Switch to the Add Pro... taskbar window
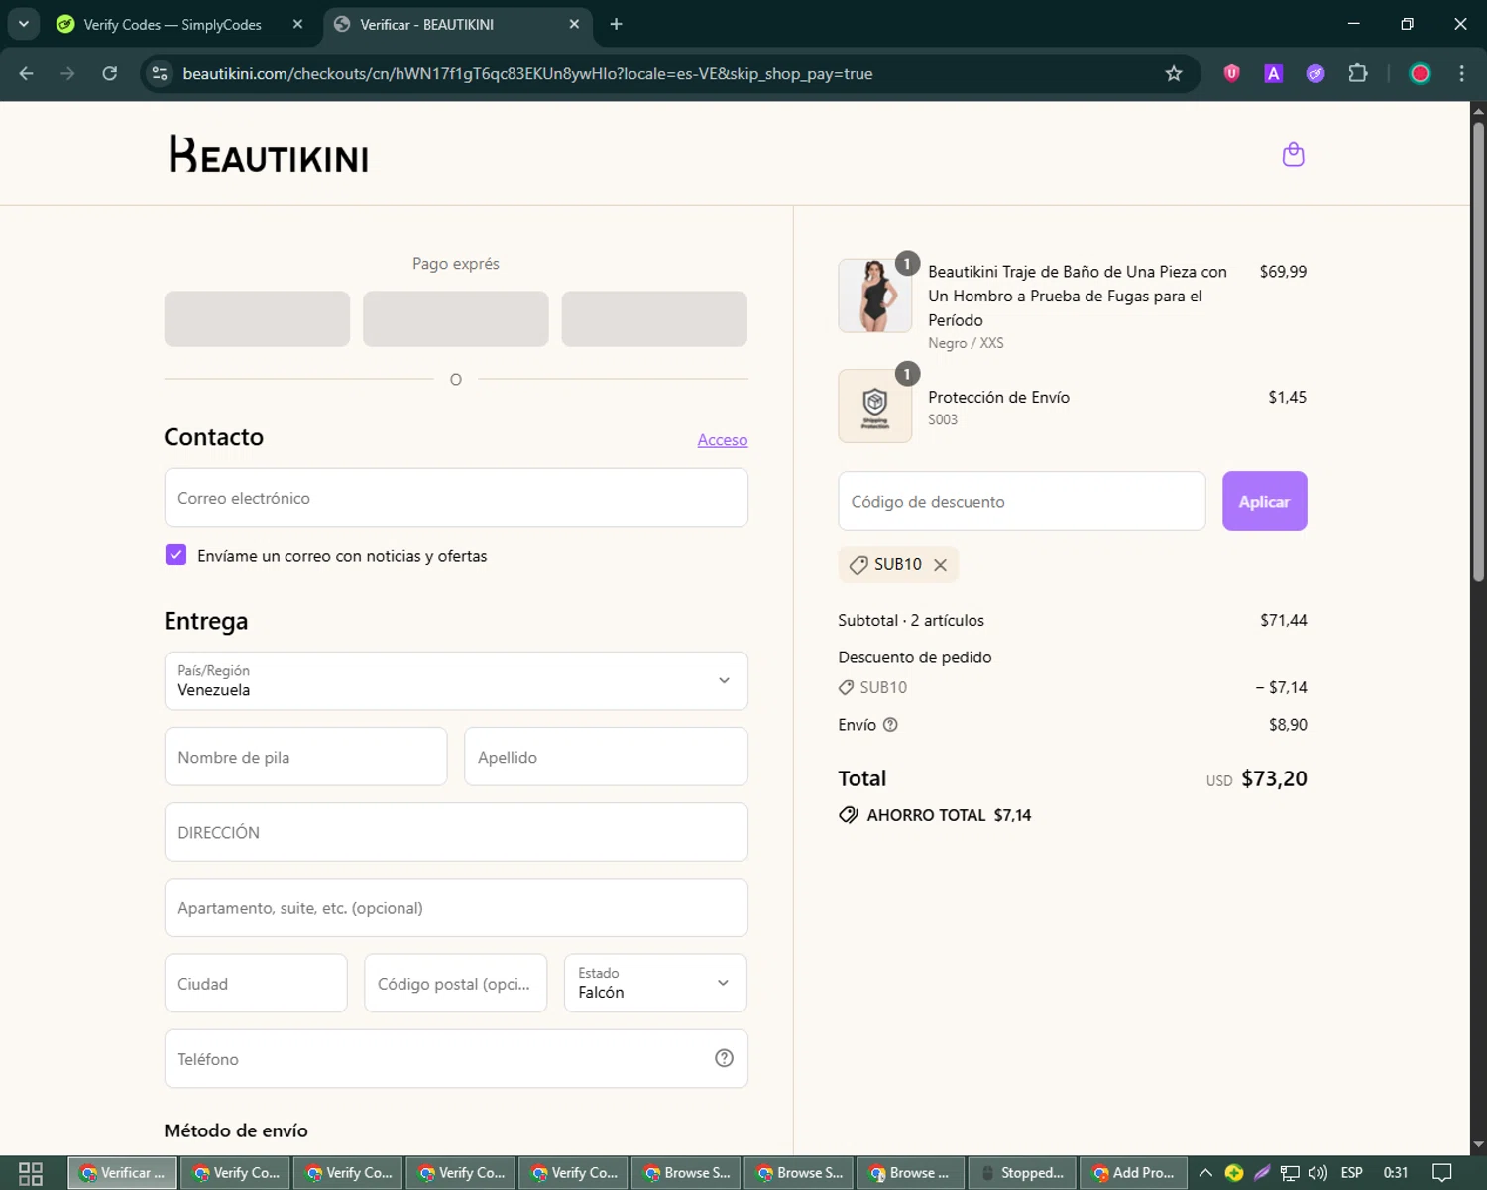The width and height of the screenshot is (1487, 1190). pos(1134,1173)
